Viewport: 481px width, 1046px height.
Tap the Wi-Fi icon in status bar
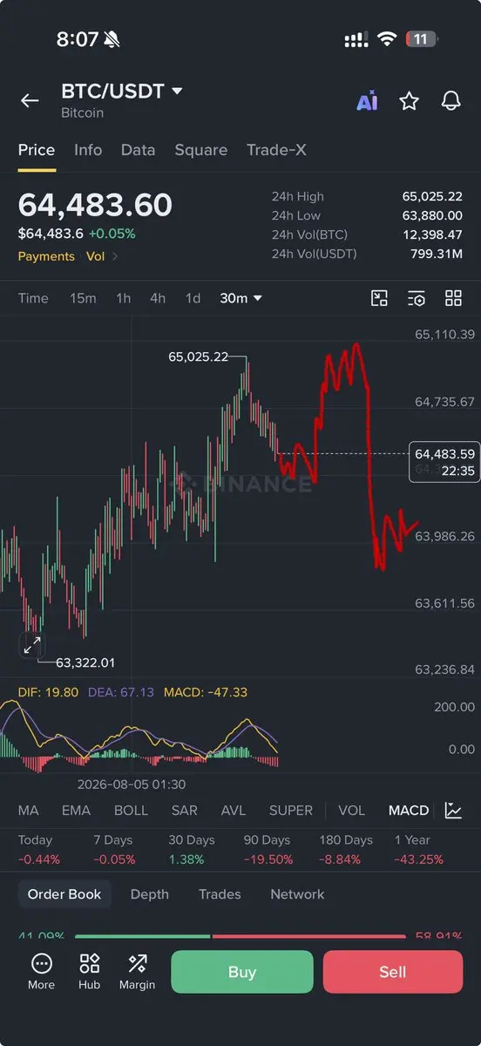[x=386, y=39]
